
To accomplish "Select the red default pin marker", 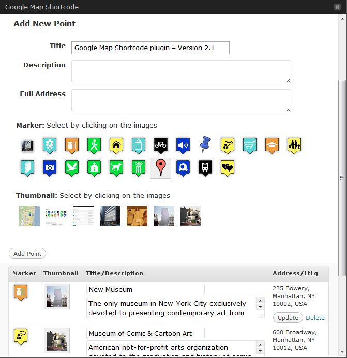I will 160,168.
